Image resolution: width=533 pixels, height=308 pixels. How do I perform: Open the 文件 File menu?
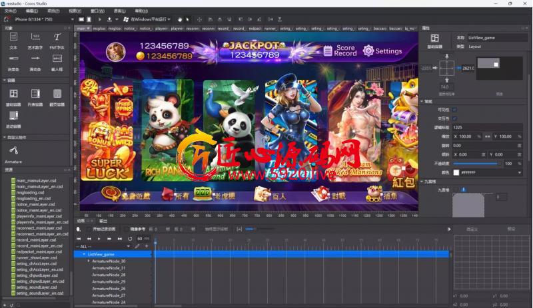pyautogui.click(x=11, y=11)
